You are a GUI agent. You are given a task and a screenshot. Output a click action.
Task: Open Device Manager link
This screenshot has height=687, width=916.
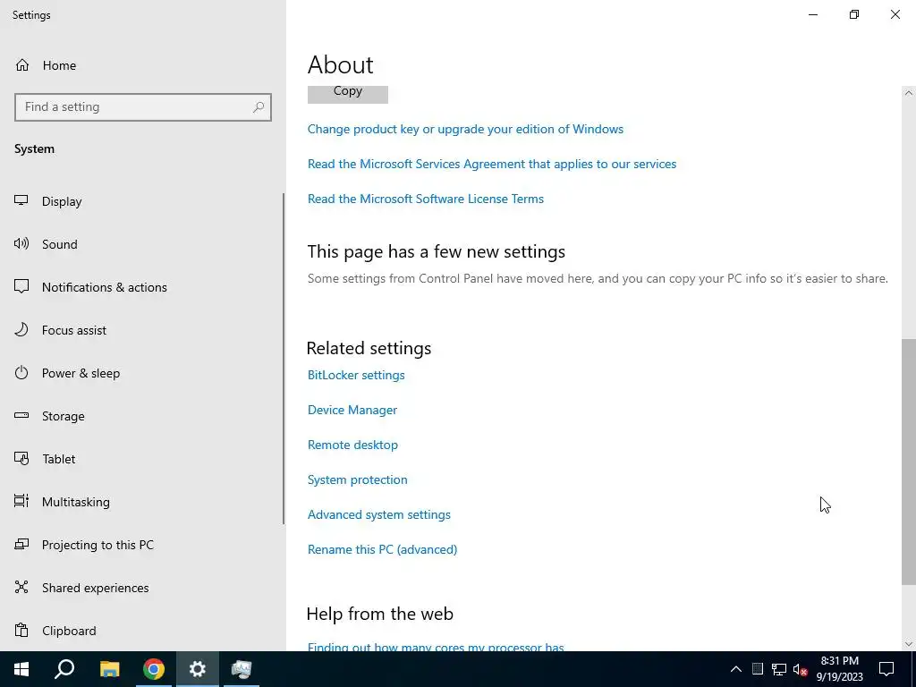point(352,410)
